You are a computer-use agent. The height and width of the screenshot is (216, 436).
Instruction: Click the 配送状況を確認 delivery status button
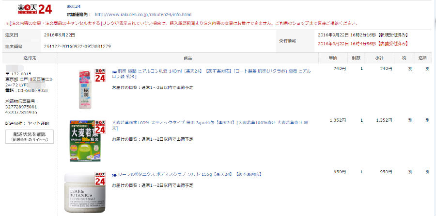pos(30,136)
